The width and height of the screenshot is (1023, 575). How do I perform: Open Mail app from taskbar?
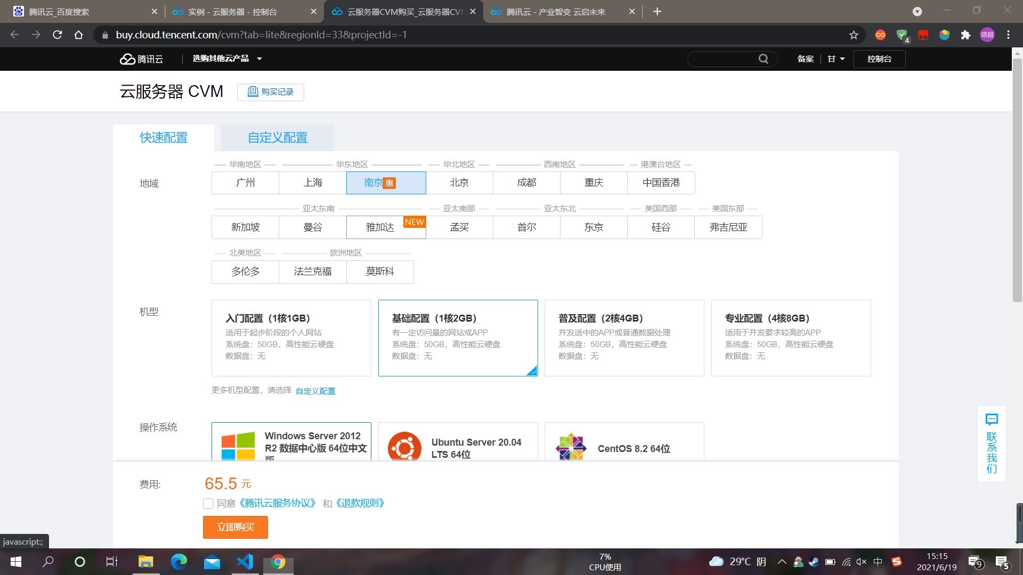pyautogui.click(x=212, y=562)
